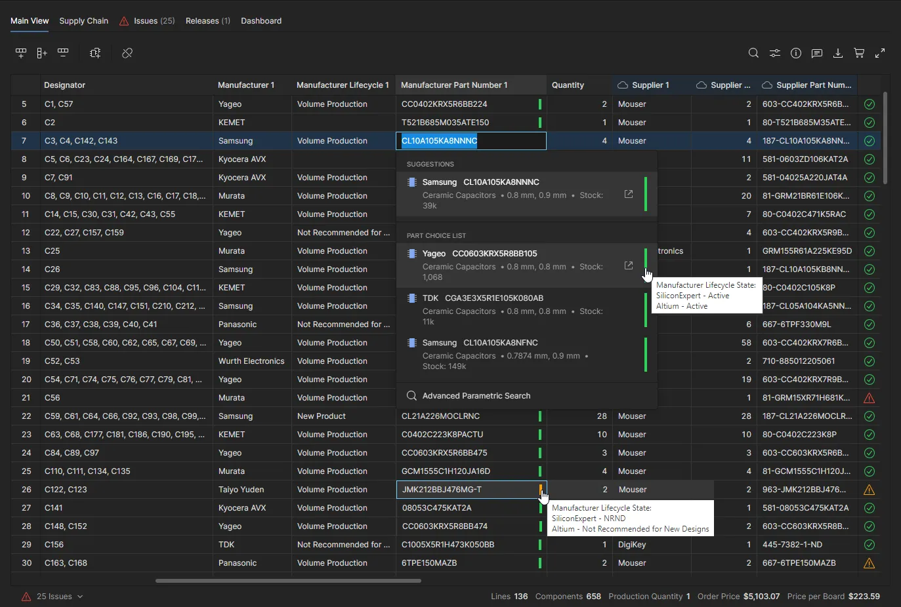
Task: Switch to the Supply Chain tab
Action: 83,21
